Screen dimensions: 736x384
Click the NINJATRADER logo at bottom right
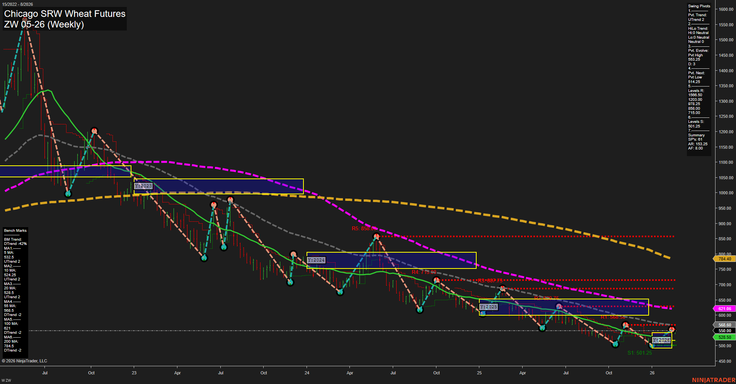point(713,380)
